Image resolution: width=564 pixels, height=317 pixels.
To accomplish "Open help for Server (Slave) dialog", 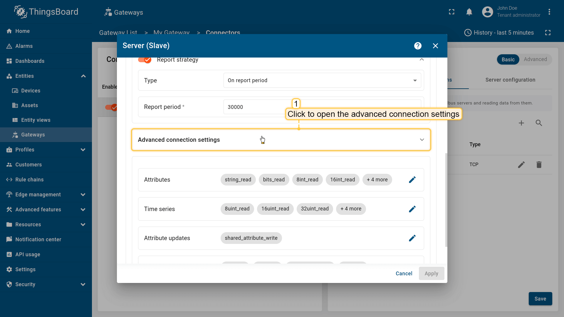I will click(x=418, y=46).
